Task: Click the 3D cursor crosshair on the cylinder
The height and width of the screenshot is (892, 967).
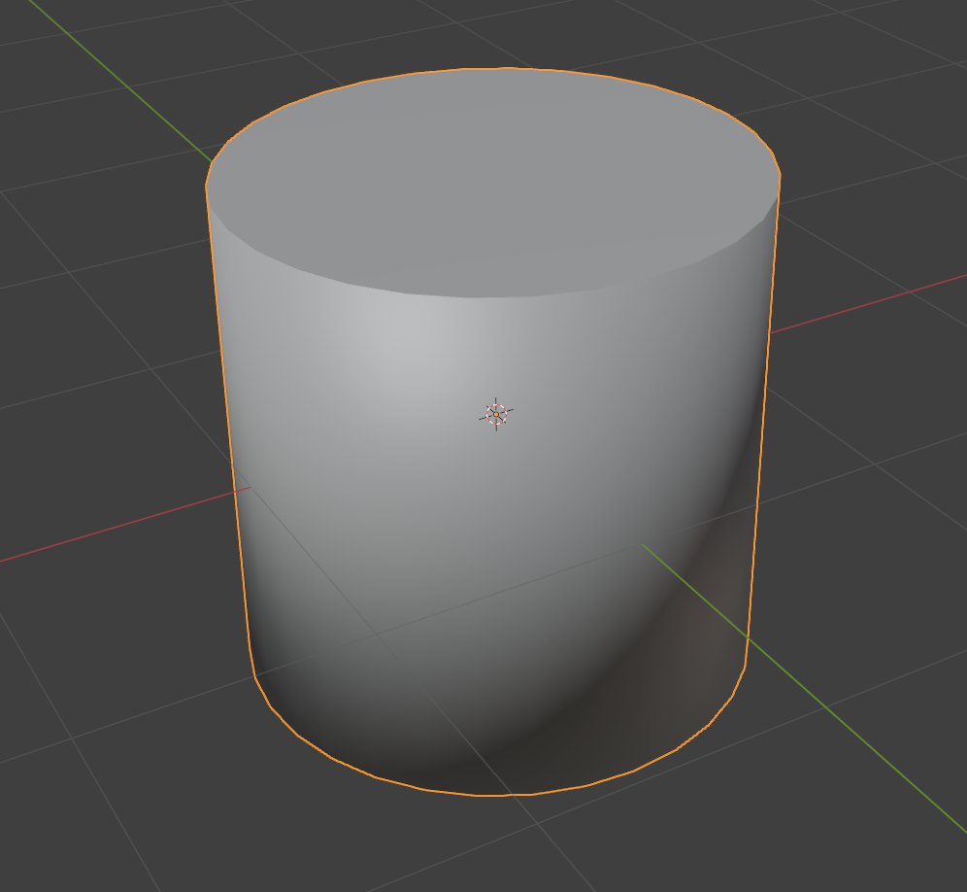Action: 496,414
